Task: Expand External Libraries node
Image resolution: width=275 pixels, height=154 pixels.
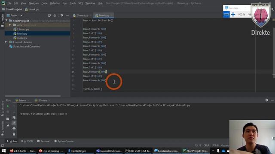Action: (6, 42)
